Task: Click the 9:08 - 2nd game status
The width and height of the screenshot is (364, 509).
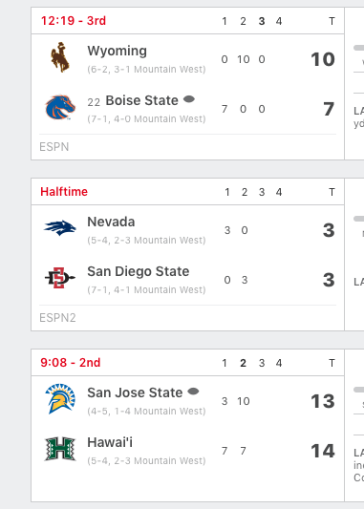Action: [x=71, y=363]
